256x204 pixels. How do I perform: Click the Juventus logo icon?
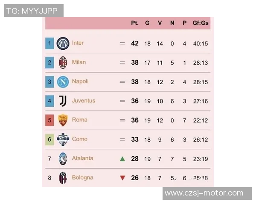63,101
